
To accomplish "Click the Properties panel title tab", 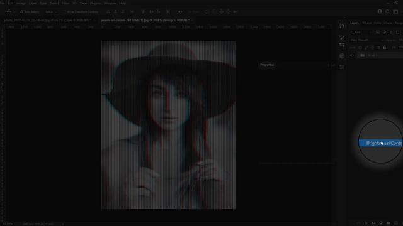I will pos(267,65).
